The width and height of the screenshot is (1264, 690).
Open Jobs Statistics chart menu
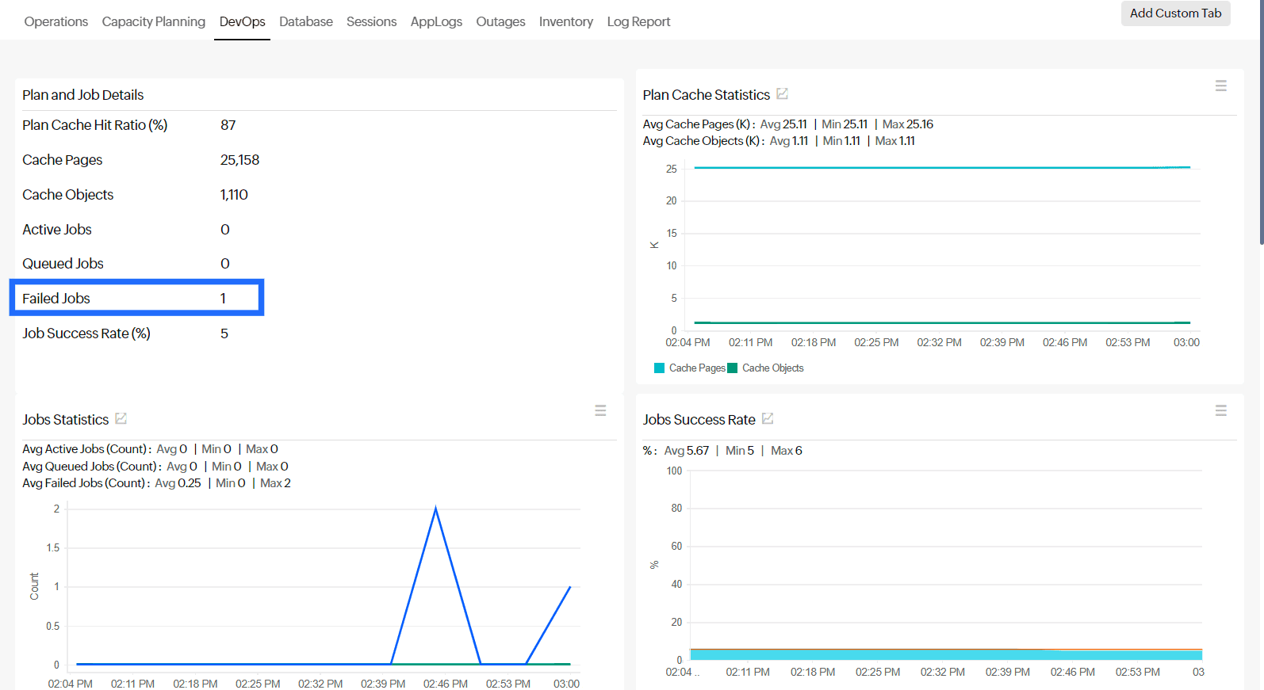pos(600,410)
